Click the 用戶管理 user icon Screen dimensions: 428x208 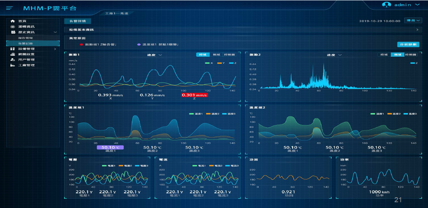pos(13,60)
